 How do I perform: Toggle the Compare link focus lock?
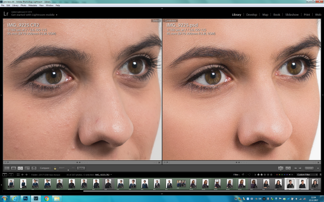(x=55, y=168)
